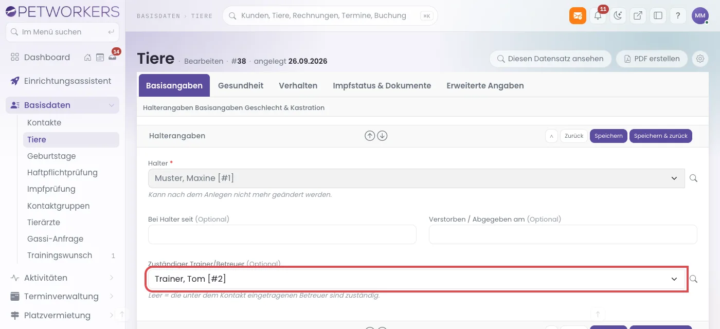Open notifications bell with 11 badge
The image size is (720, 329).
[x=598, y=16]
